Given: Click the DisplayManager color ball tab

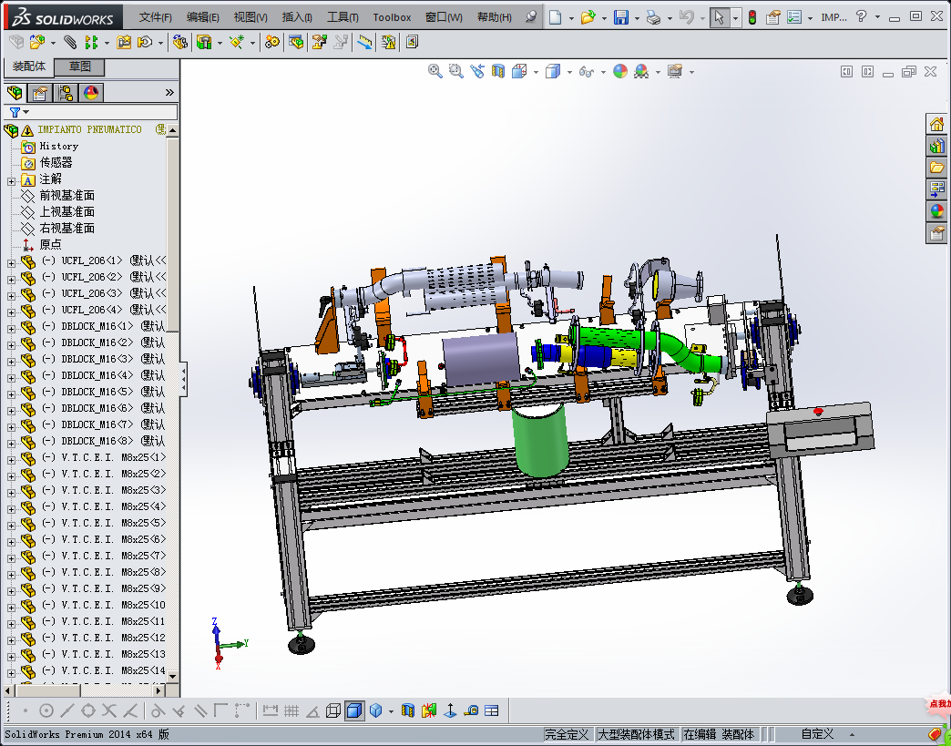Looking at the screenshot, I should [x=91, y=93].
